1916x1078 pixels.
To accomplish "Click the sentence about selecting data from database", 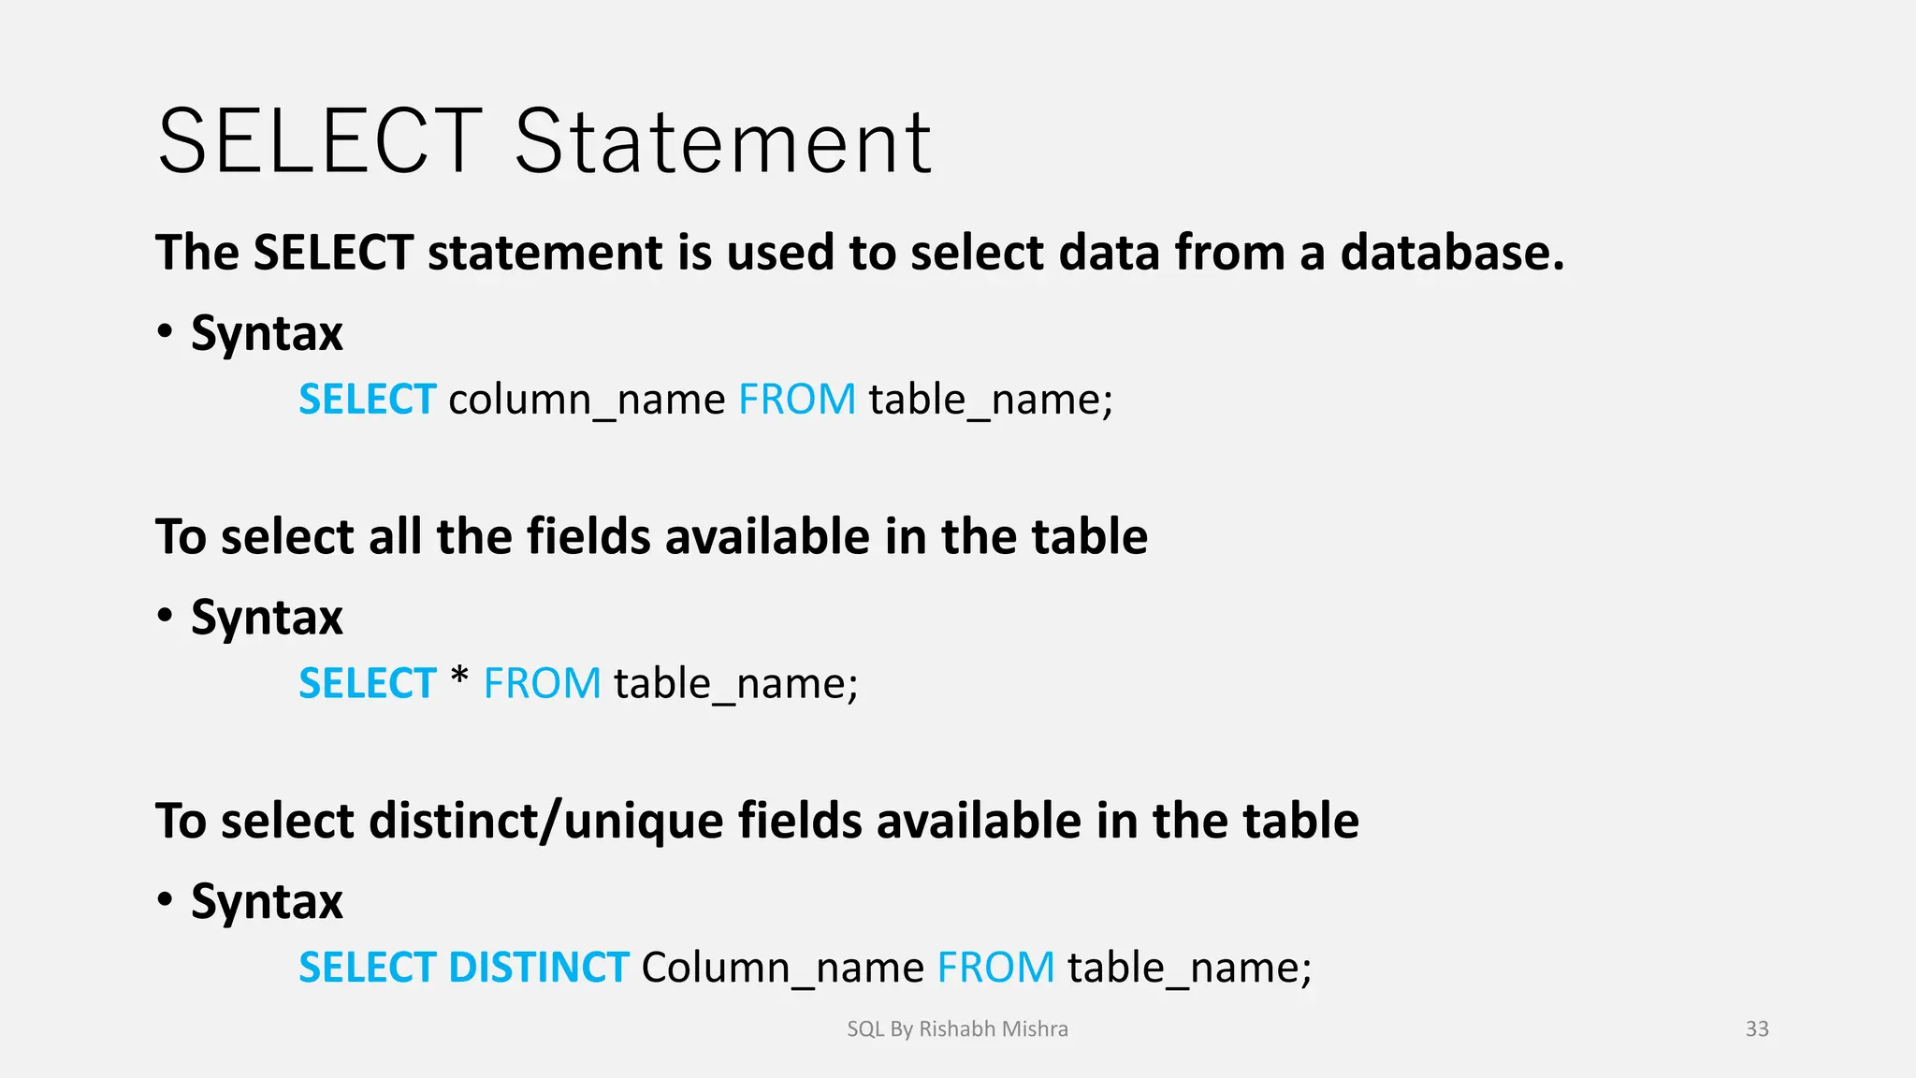I will tap(860, 253).
